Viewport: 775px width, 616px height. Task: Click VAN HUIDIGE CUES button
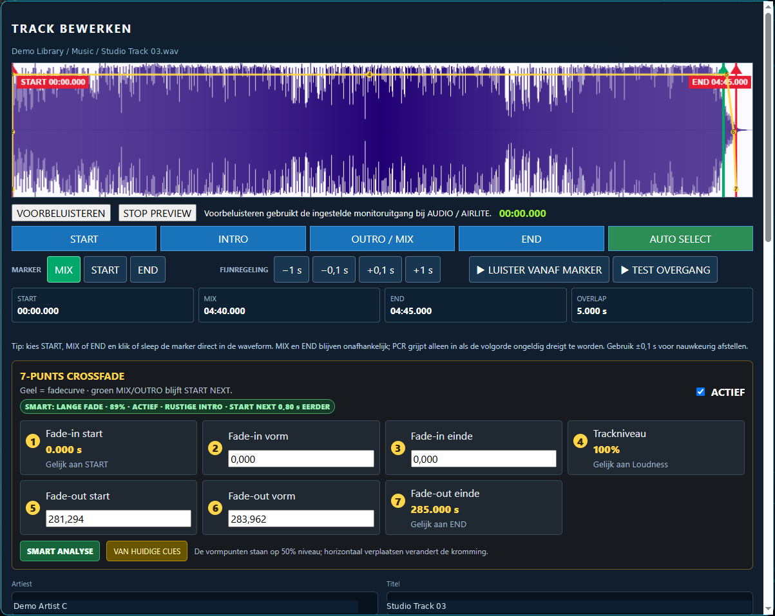click(x=147, y=551)
